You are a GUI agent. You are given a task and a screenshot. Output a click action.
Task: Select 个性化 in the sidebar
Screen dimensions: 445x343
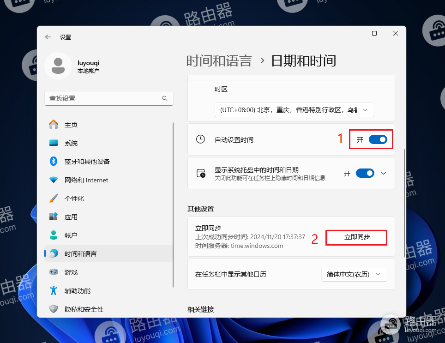[108, 199]
